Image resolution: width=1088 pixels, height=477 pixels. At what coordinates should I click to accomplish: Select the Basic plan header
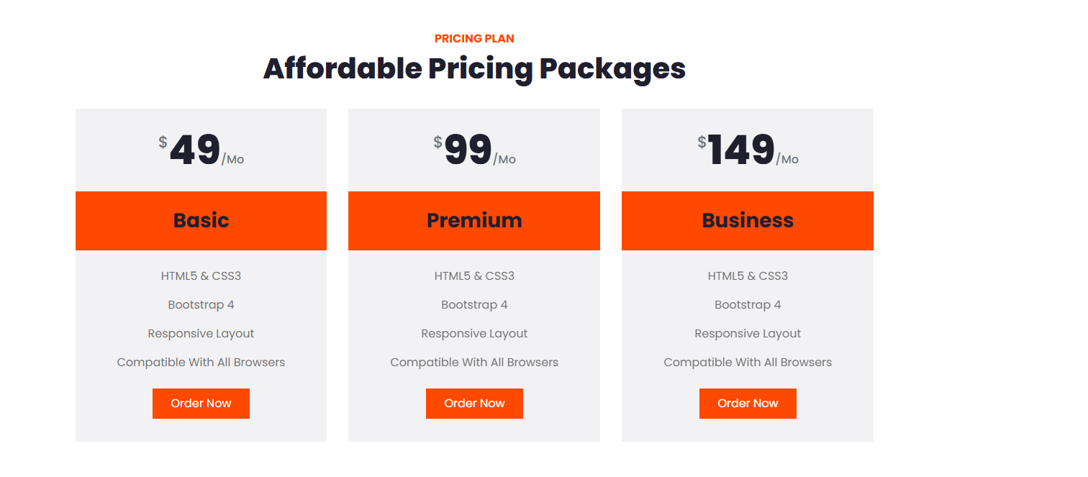pos(201,220)
